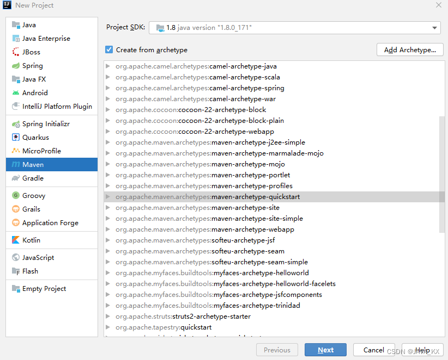This screenshot has width=448, height=360.
Task: Click the JBoss red dotted icon
Action: point(16,52)
